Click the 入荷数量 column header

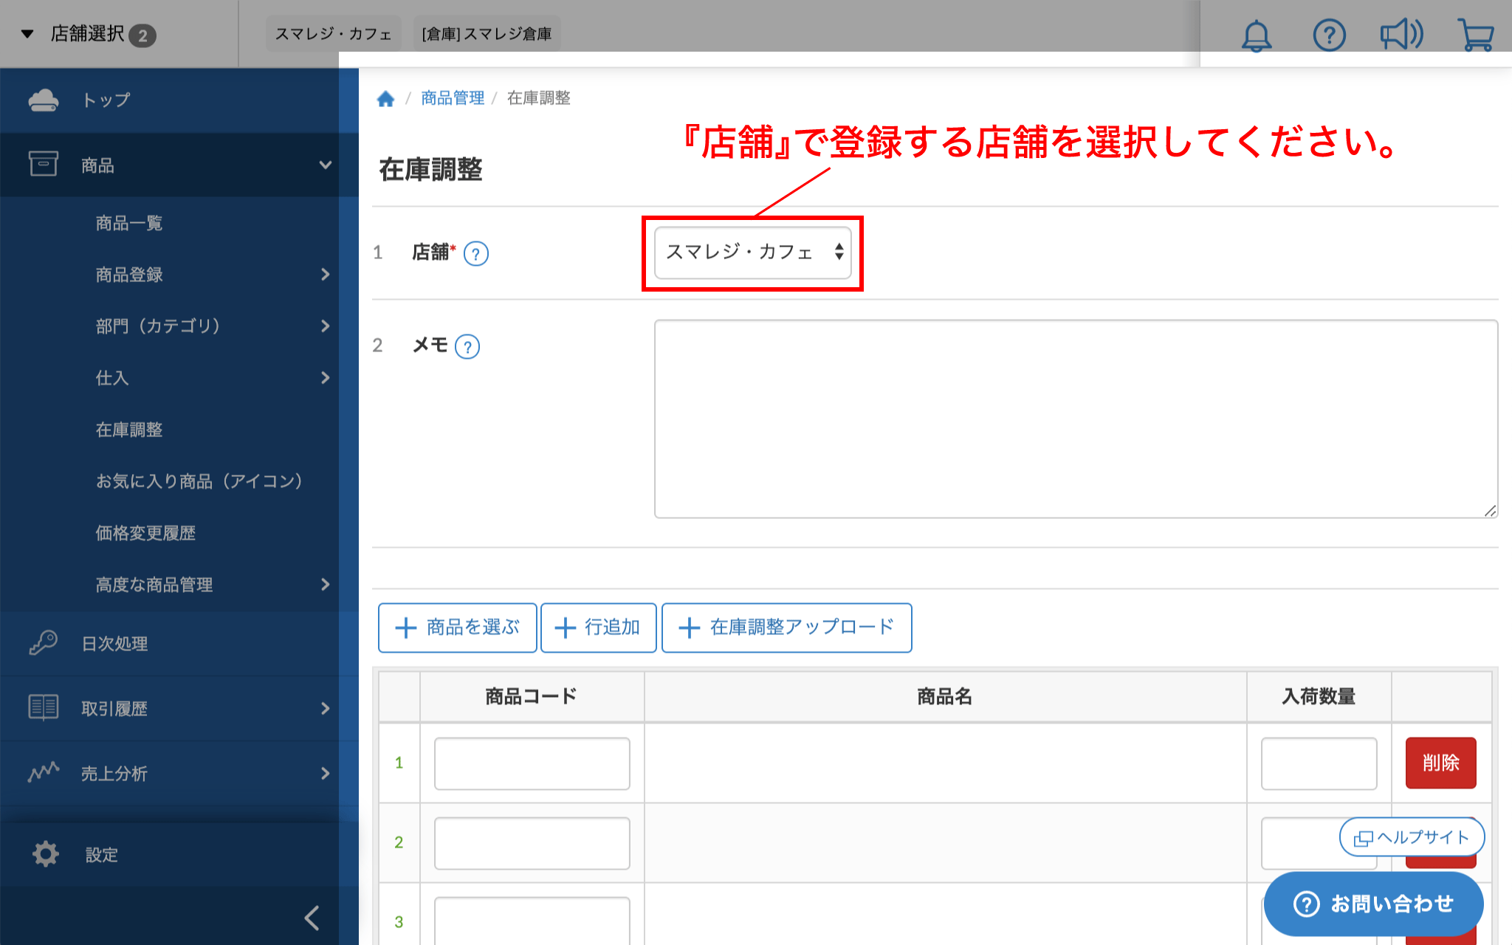tap(1319, 696)
